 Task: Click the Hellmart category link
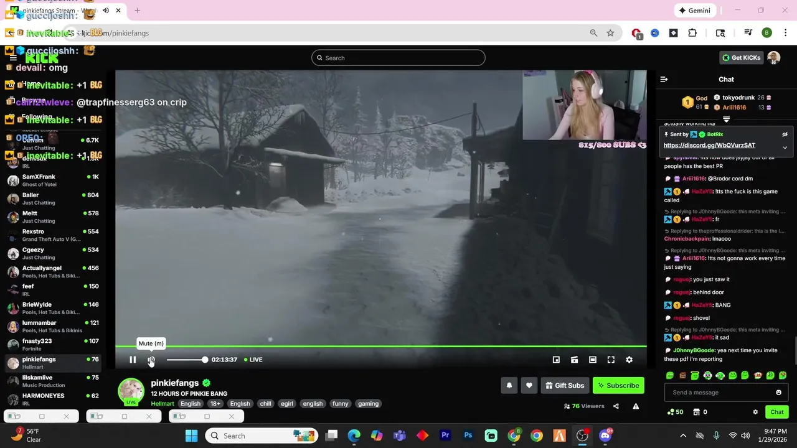point(163,404)
